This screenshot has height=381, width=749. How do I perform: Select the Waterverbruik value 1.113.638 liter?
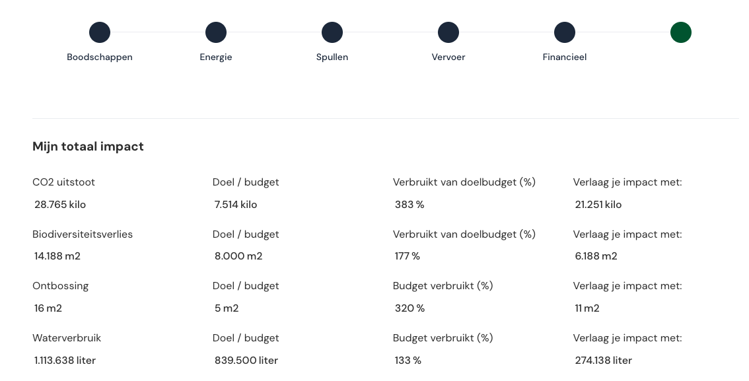(x=65, y=361)
